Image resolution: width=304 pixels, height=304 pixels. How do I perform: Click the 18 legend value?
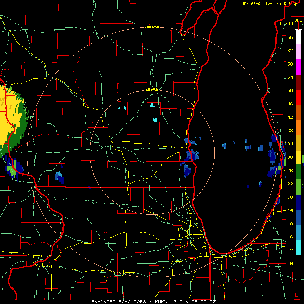(x=290, y=197)
